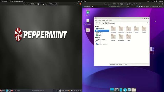Screen dimensions: 164x92
Task: Click show desktop icon in Endeavour dock
Action: coord(112,90)
